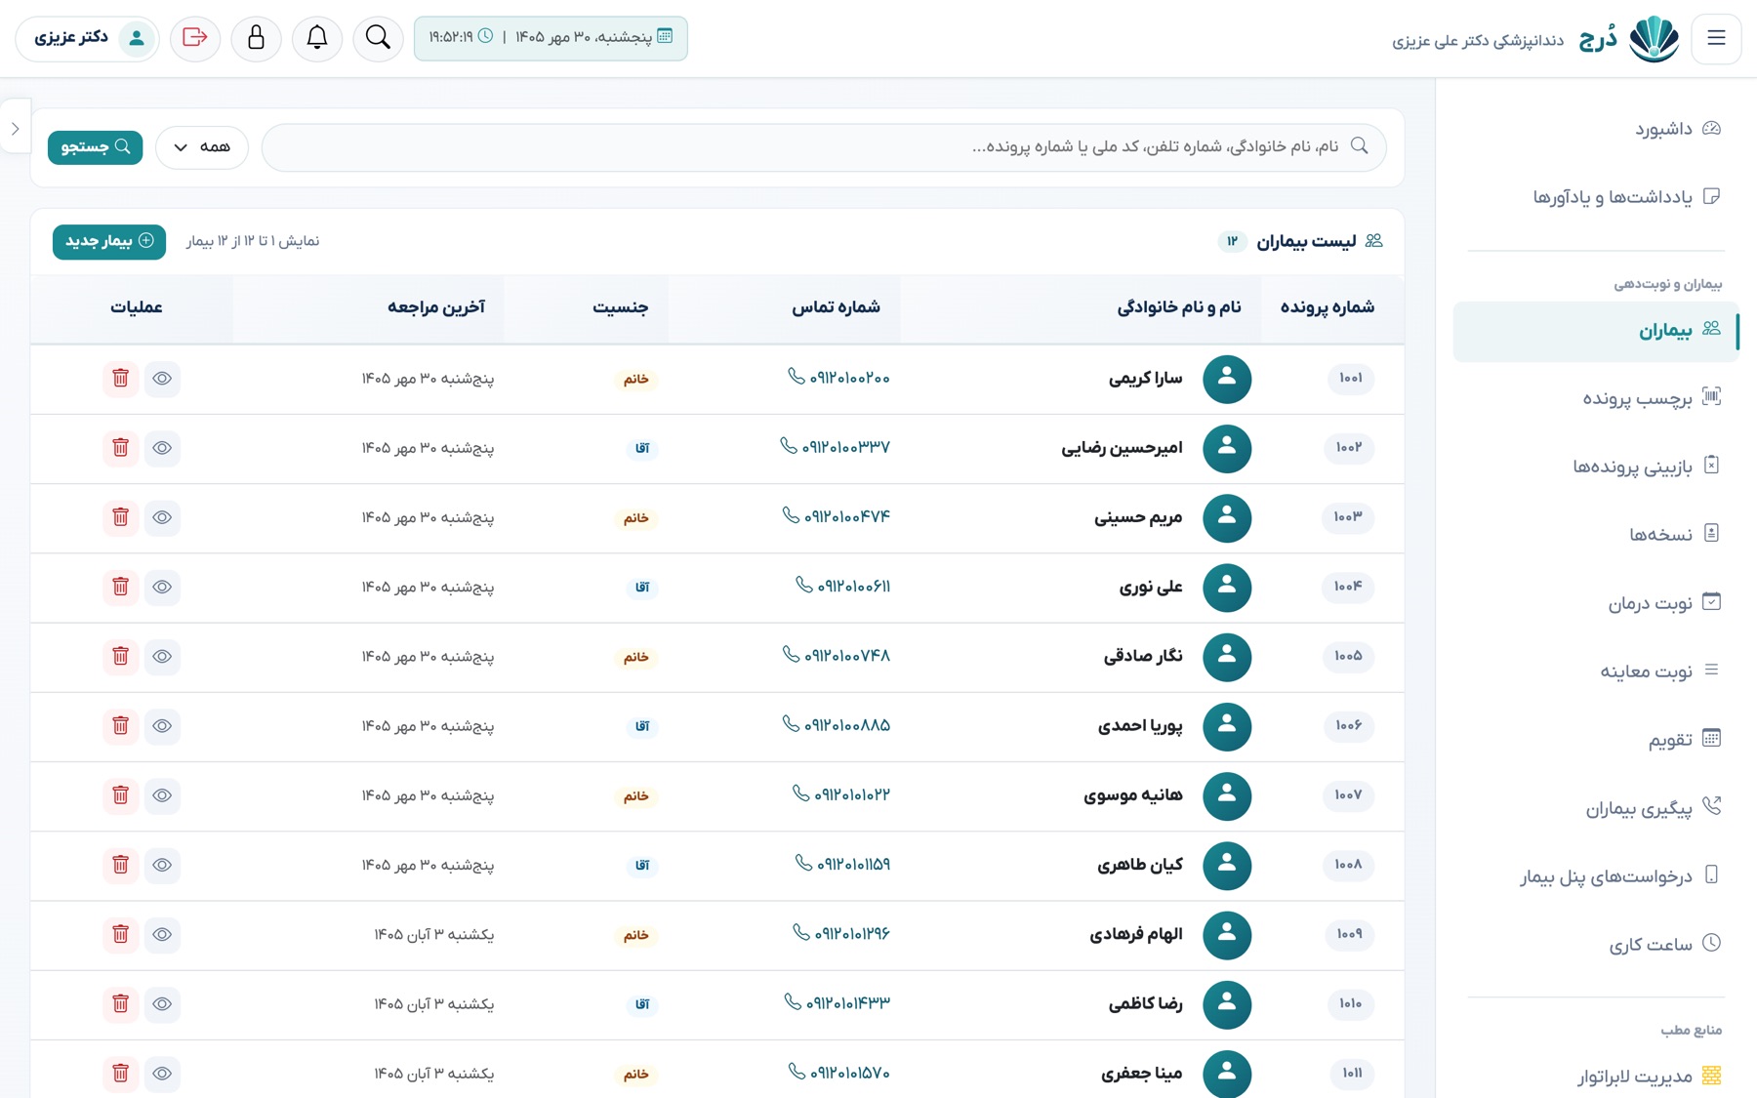View patient کیان طاهری with eye icon
Image resolution: width=1757 pixels, height=1098 pixels.
162,865
